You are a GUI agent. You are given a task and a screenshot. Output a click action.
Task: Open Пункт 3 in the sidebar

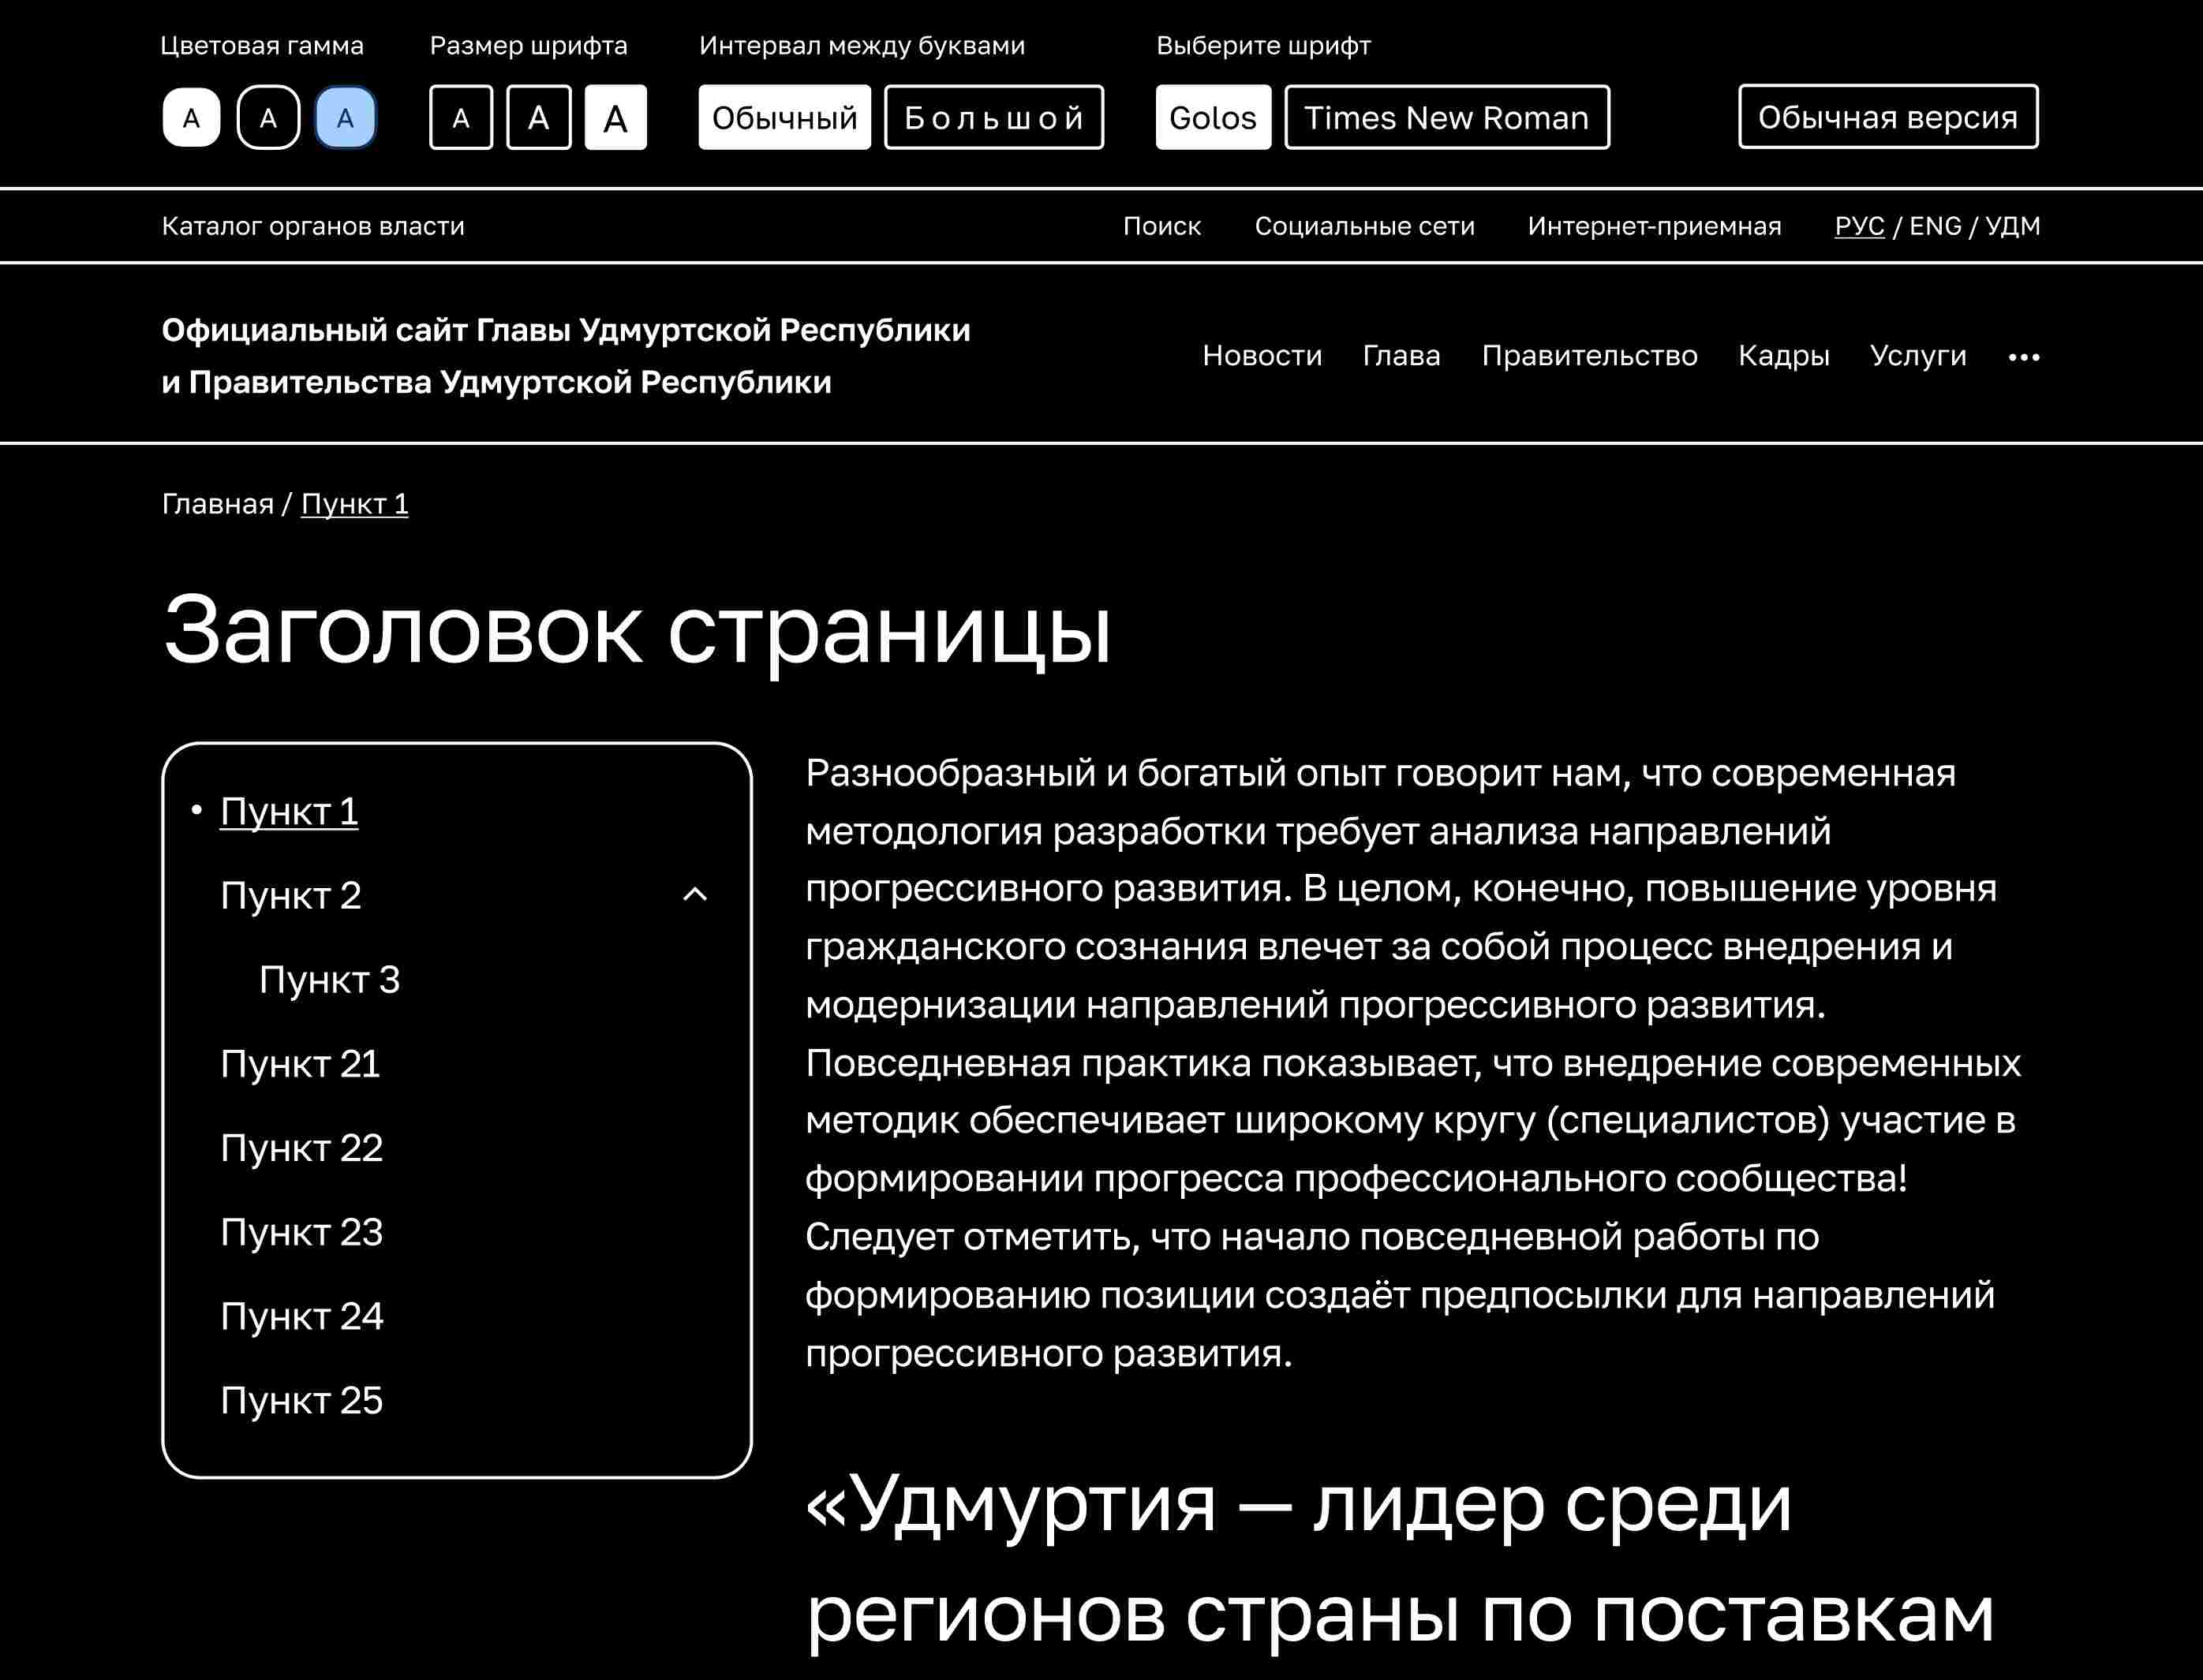coord(329,980)
